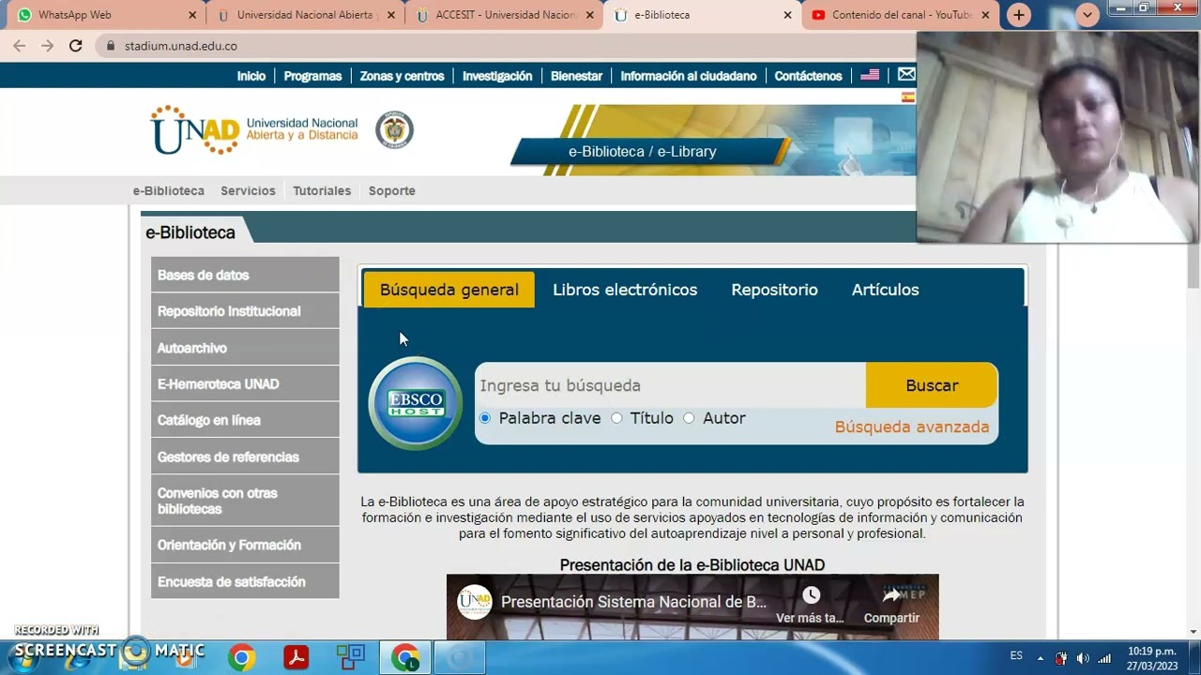1201x675 pixels.
Task: Open Adobe Acrobat from the taskbar
Action: (296, 657)
